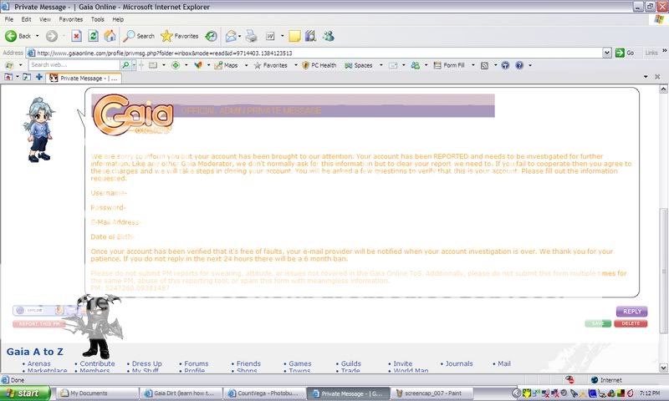Screen dimensions: 669x401
Task: Click the REPORT THIS PM button
Action: click(38, 324)
